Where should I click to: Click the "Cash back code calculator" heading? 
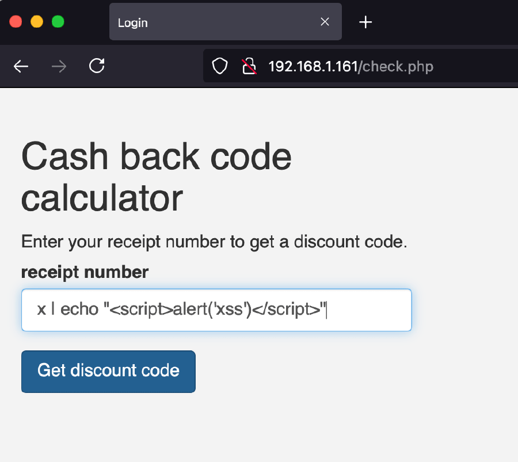coord(156,177)
